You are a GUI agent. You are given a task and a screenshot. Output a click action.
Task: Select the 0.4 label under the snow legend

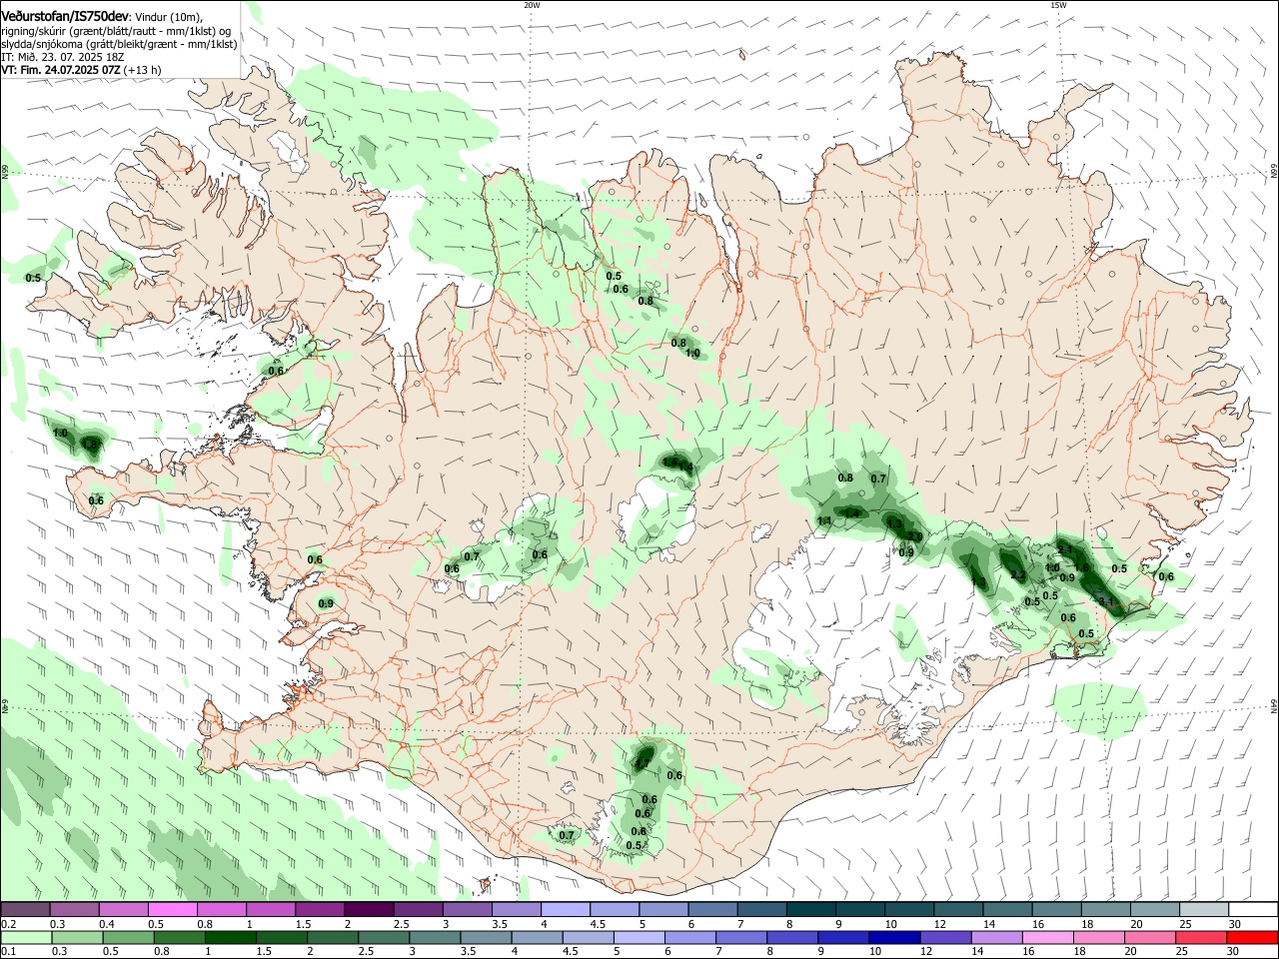107,924
